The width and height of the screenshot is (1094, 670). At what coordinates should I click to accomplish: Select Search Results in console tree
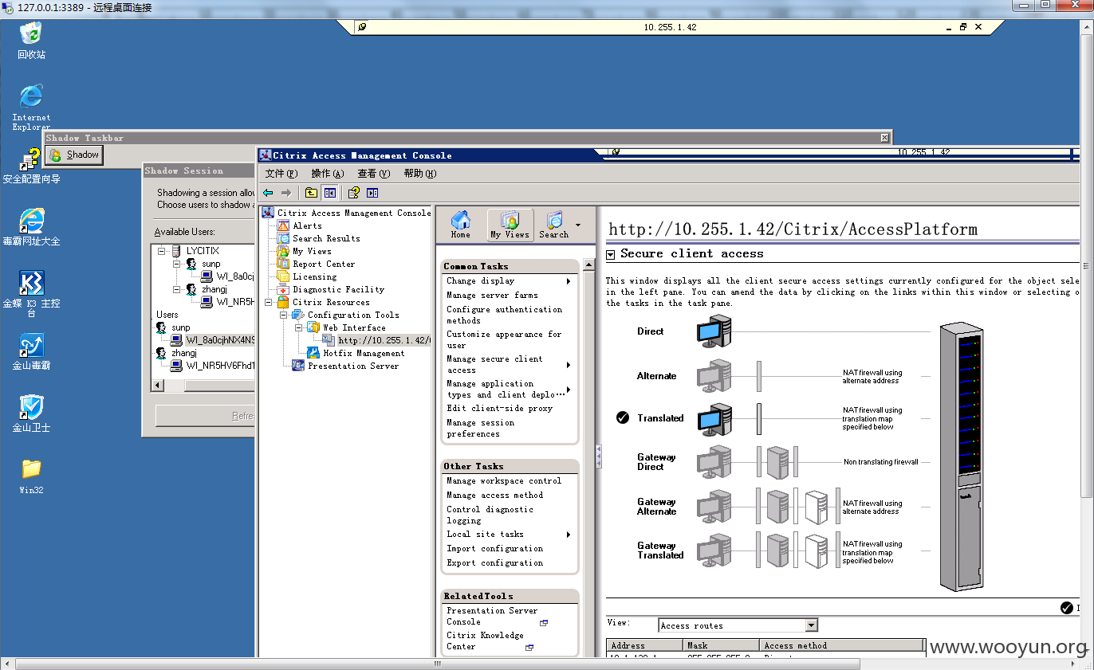pos(326,239)
